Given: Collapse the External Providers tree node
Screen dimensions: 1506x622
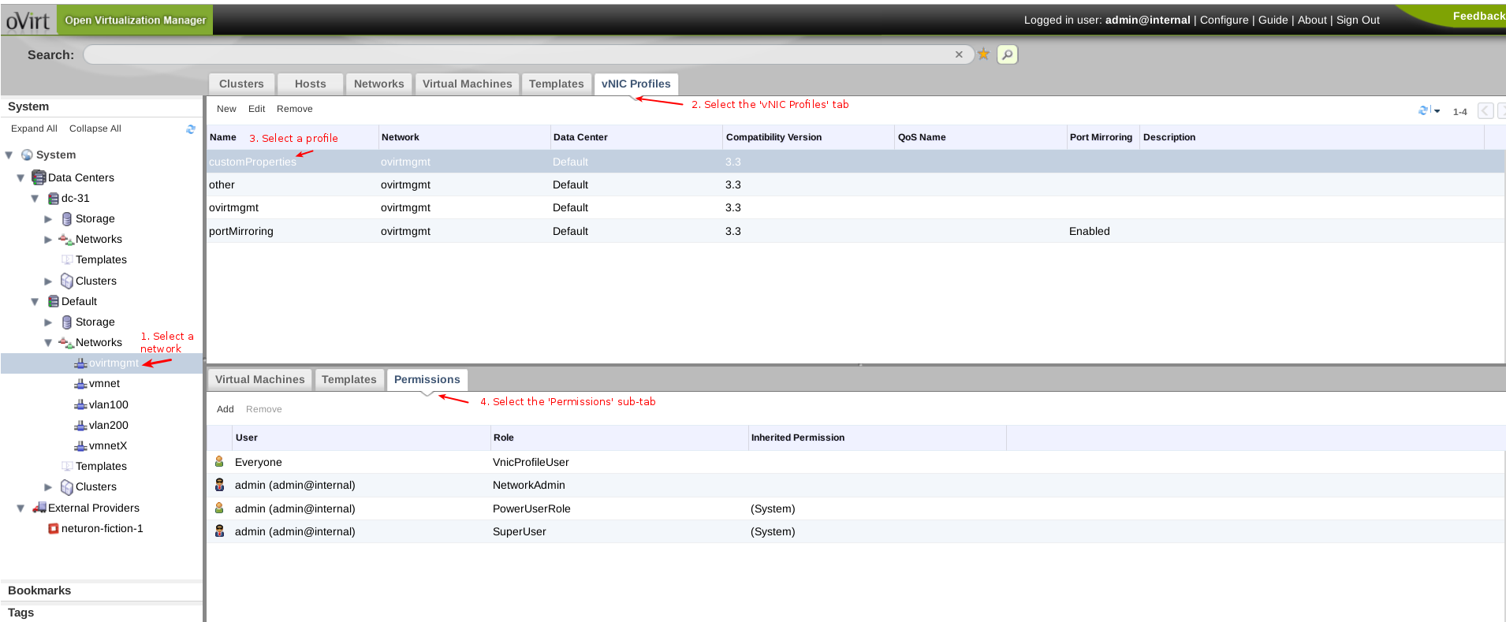Looking at the screenshot, I should [21, 508].
